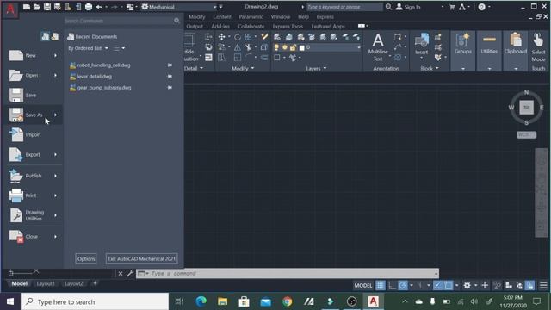This screenshot has width=551, height=310.
Task: Pin robot_handling_cell.dwg in recent list
Action: [170, 65]
